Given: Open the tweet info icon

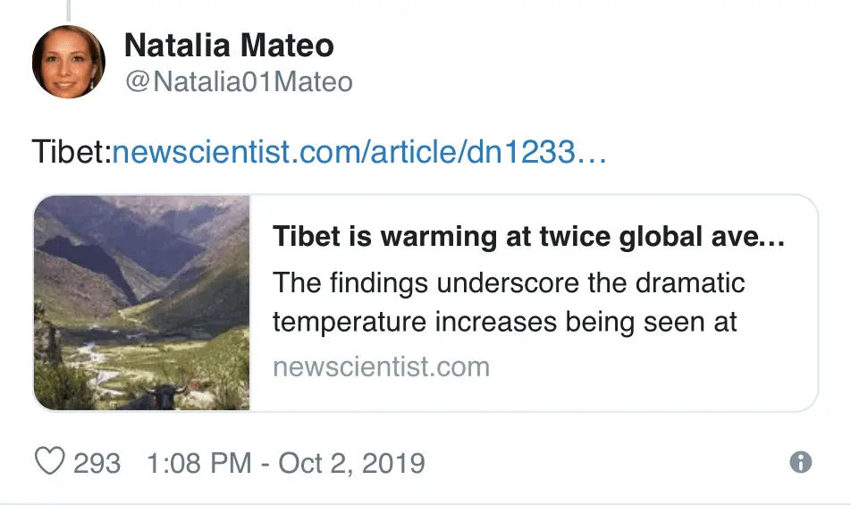Looking at the screenshot, I should click(x=801, y=462).
